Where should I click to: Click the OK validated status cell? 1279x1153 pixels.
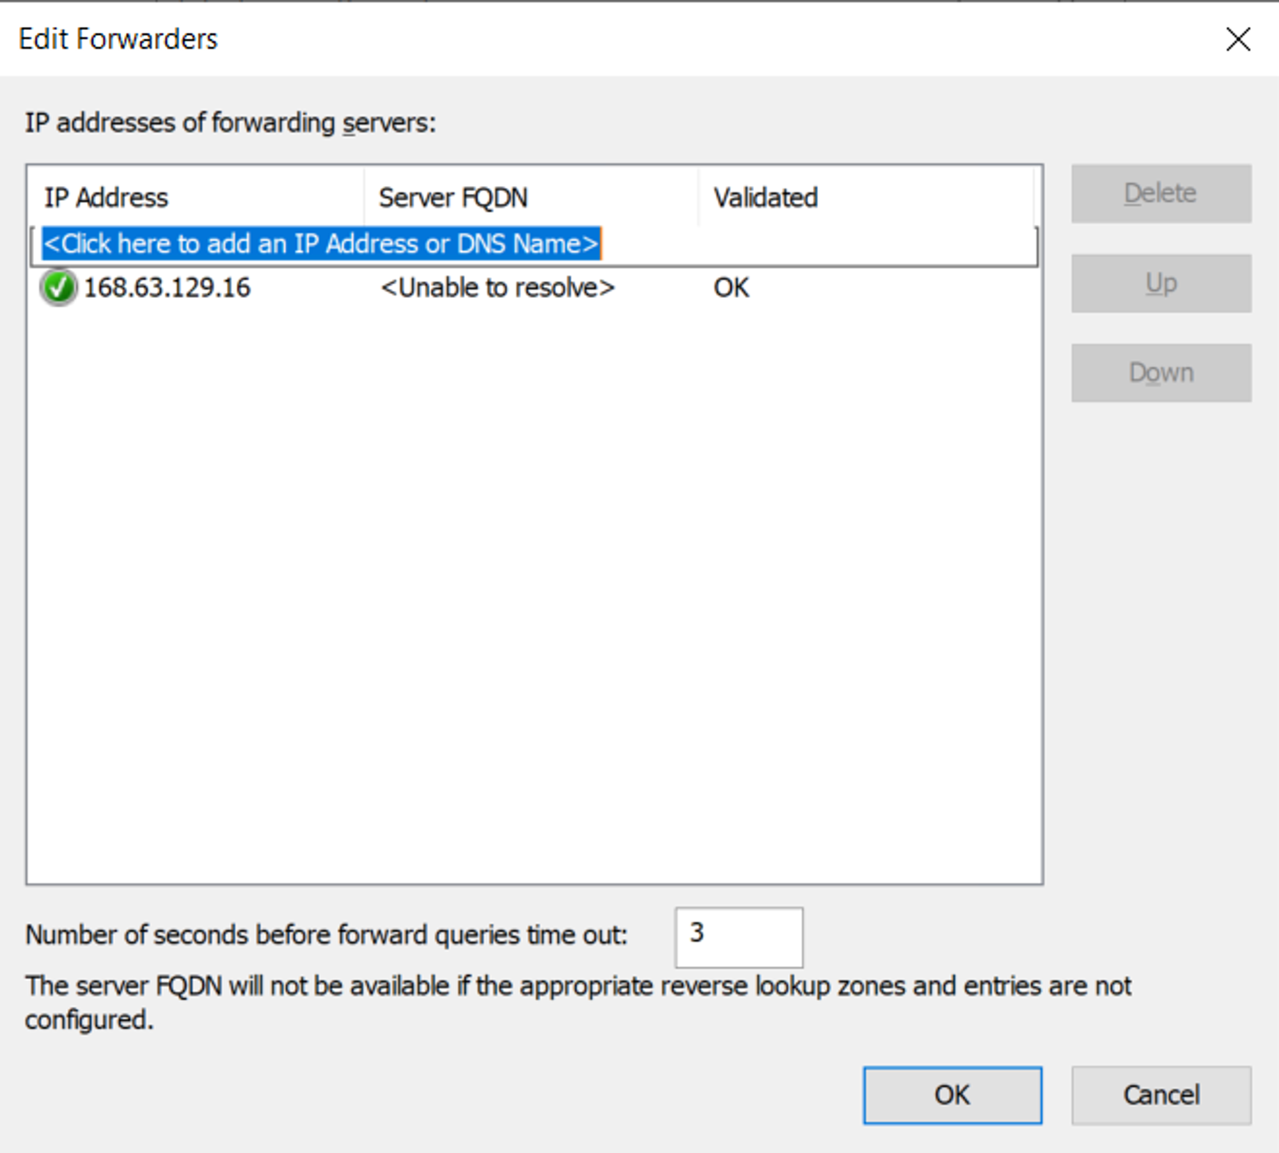pos(731,288)
